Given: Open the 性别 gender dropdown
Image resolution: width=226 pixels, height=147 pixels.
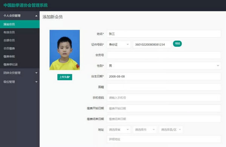Looking at the screenshot, I should pos(164,66).
